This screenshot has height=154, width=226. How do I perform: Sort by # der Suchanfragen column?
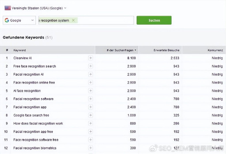point(121,50)
